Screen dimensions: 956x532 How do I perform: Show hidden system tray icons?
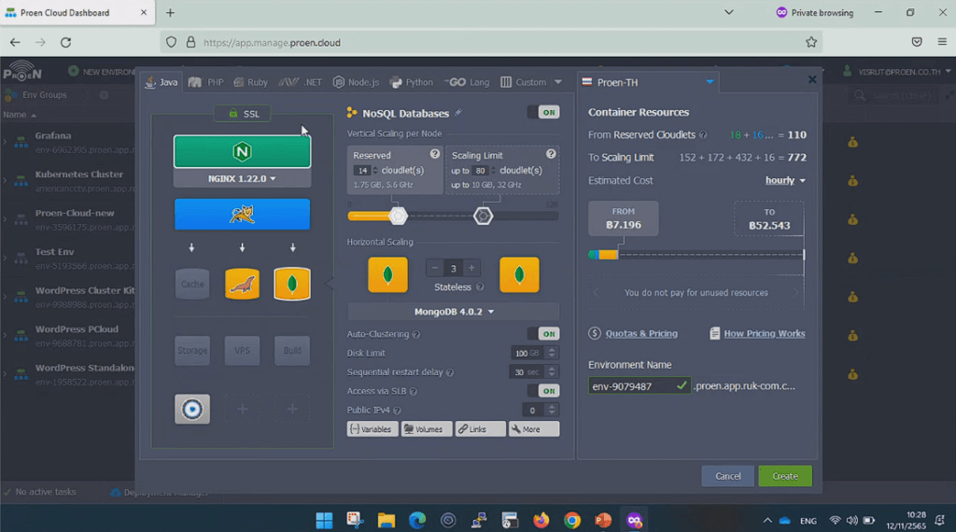767,521
